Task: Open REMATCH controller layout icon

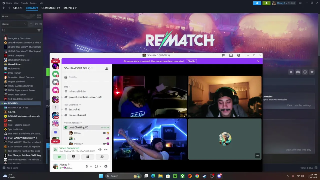Action: click(298, 72)
